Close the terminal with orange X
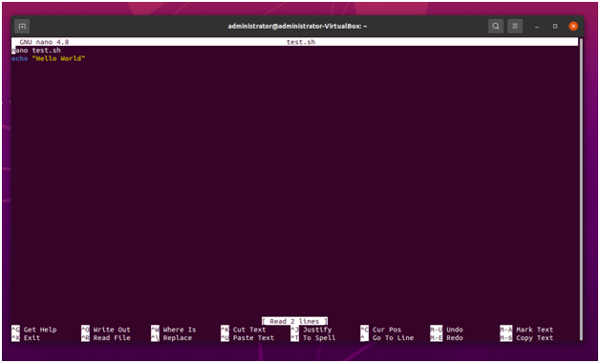 573,27
